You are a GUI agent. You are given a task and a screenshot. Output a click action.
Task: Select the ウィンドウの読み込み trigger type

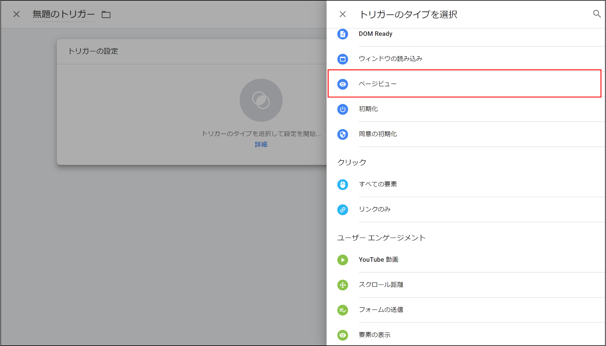tap(466, 59)
